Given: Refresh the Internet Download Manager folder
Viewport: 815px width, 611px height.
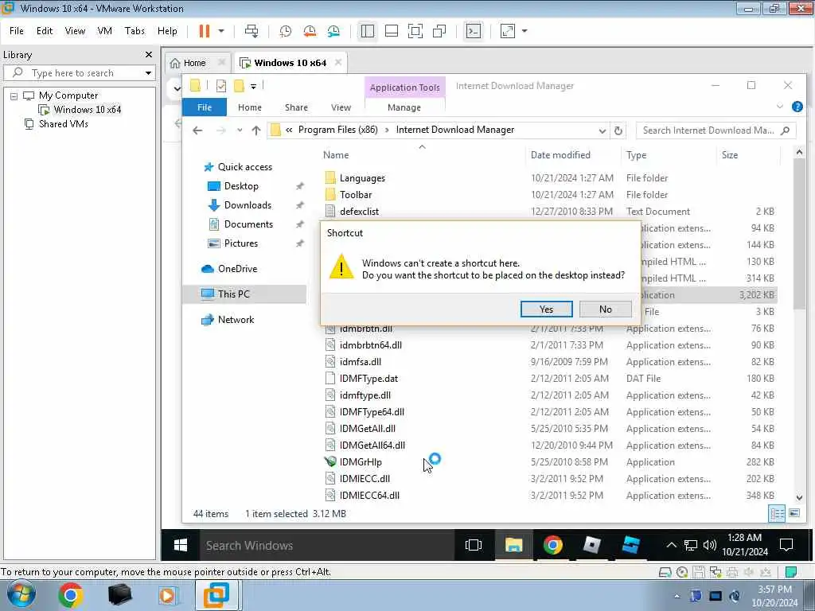Looking at the screenshot, I should 618,131.
